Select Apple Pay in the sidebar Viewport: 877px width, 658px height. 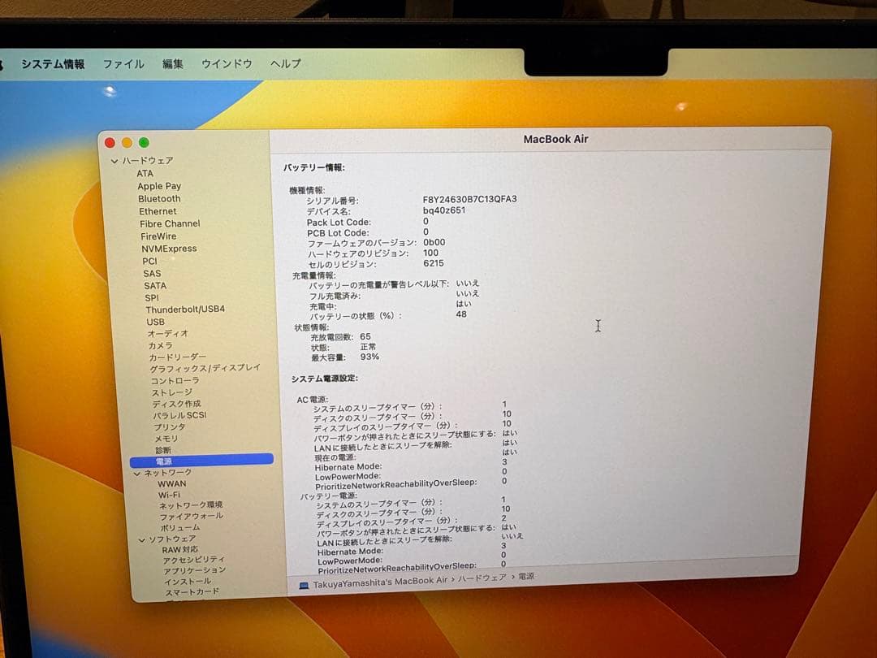[159, 186]
